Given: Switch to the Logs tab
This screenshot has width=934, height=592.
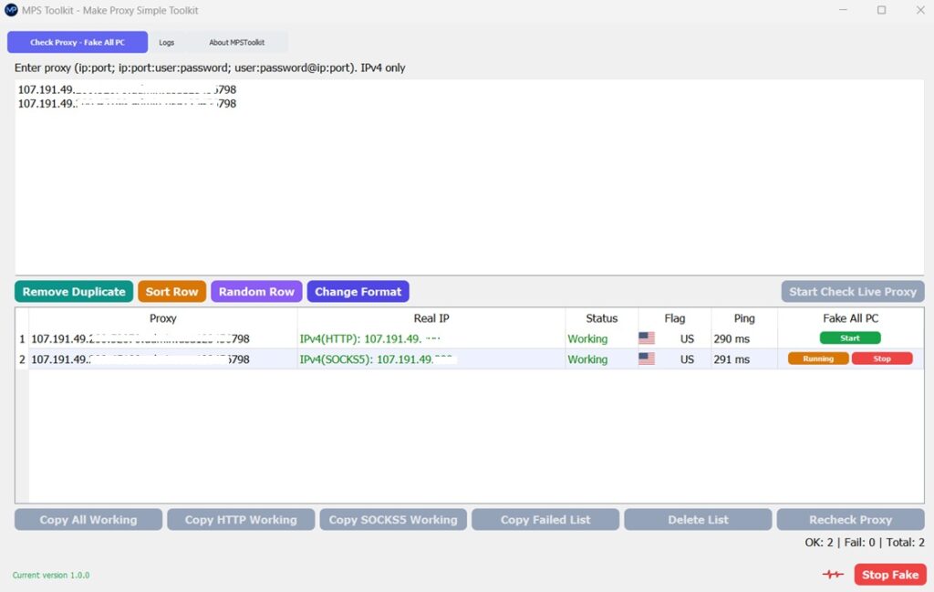Looking at the screenshot, I should tap(167, 42).
